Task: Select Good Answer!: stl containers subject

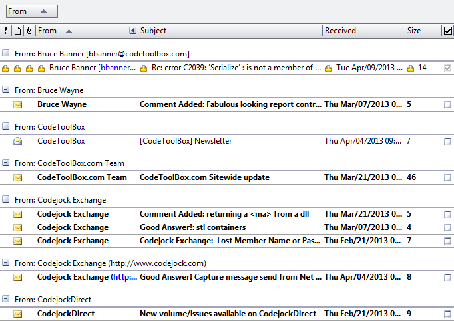Action: coord(192,227)
